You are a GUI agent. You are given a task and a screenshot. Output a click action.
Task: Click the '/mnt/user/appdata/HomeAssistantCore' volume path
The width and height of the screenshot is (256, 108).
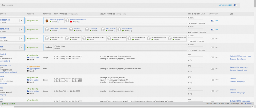[125, 69]
